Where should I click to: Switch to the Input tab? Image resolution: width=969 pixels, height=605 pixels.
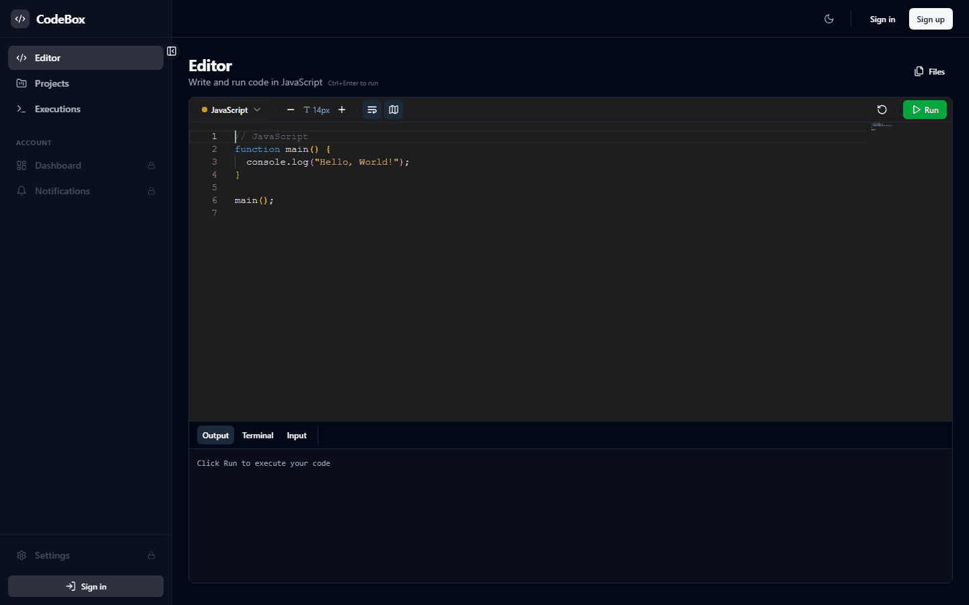297,436
